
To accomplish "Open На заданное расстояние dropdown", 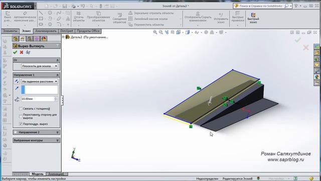I will (x=40, y=81).
